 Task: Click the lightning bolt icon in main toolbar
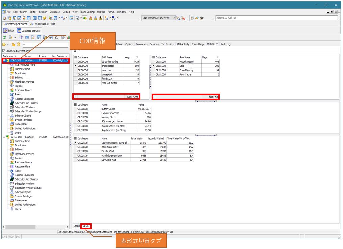click(45, 18)
